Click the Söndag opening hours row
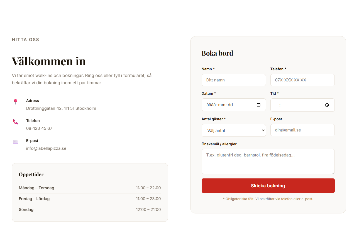 click(90, 210)
